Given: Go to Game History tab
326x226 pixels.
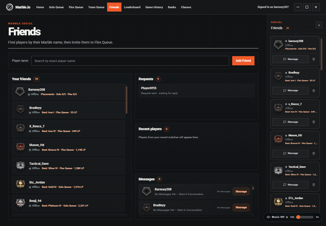Looking at the screenshot, I should point(154,7).
